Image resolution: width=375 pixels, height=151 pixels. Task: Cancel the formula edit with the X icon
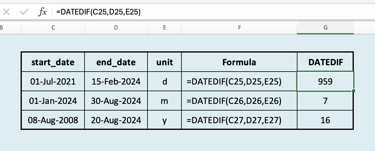click(x=7, y=12)
